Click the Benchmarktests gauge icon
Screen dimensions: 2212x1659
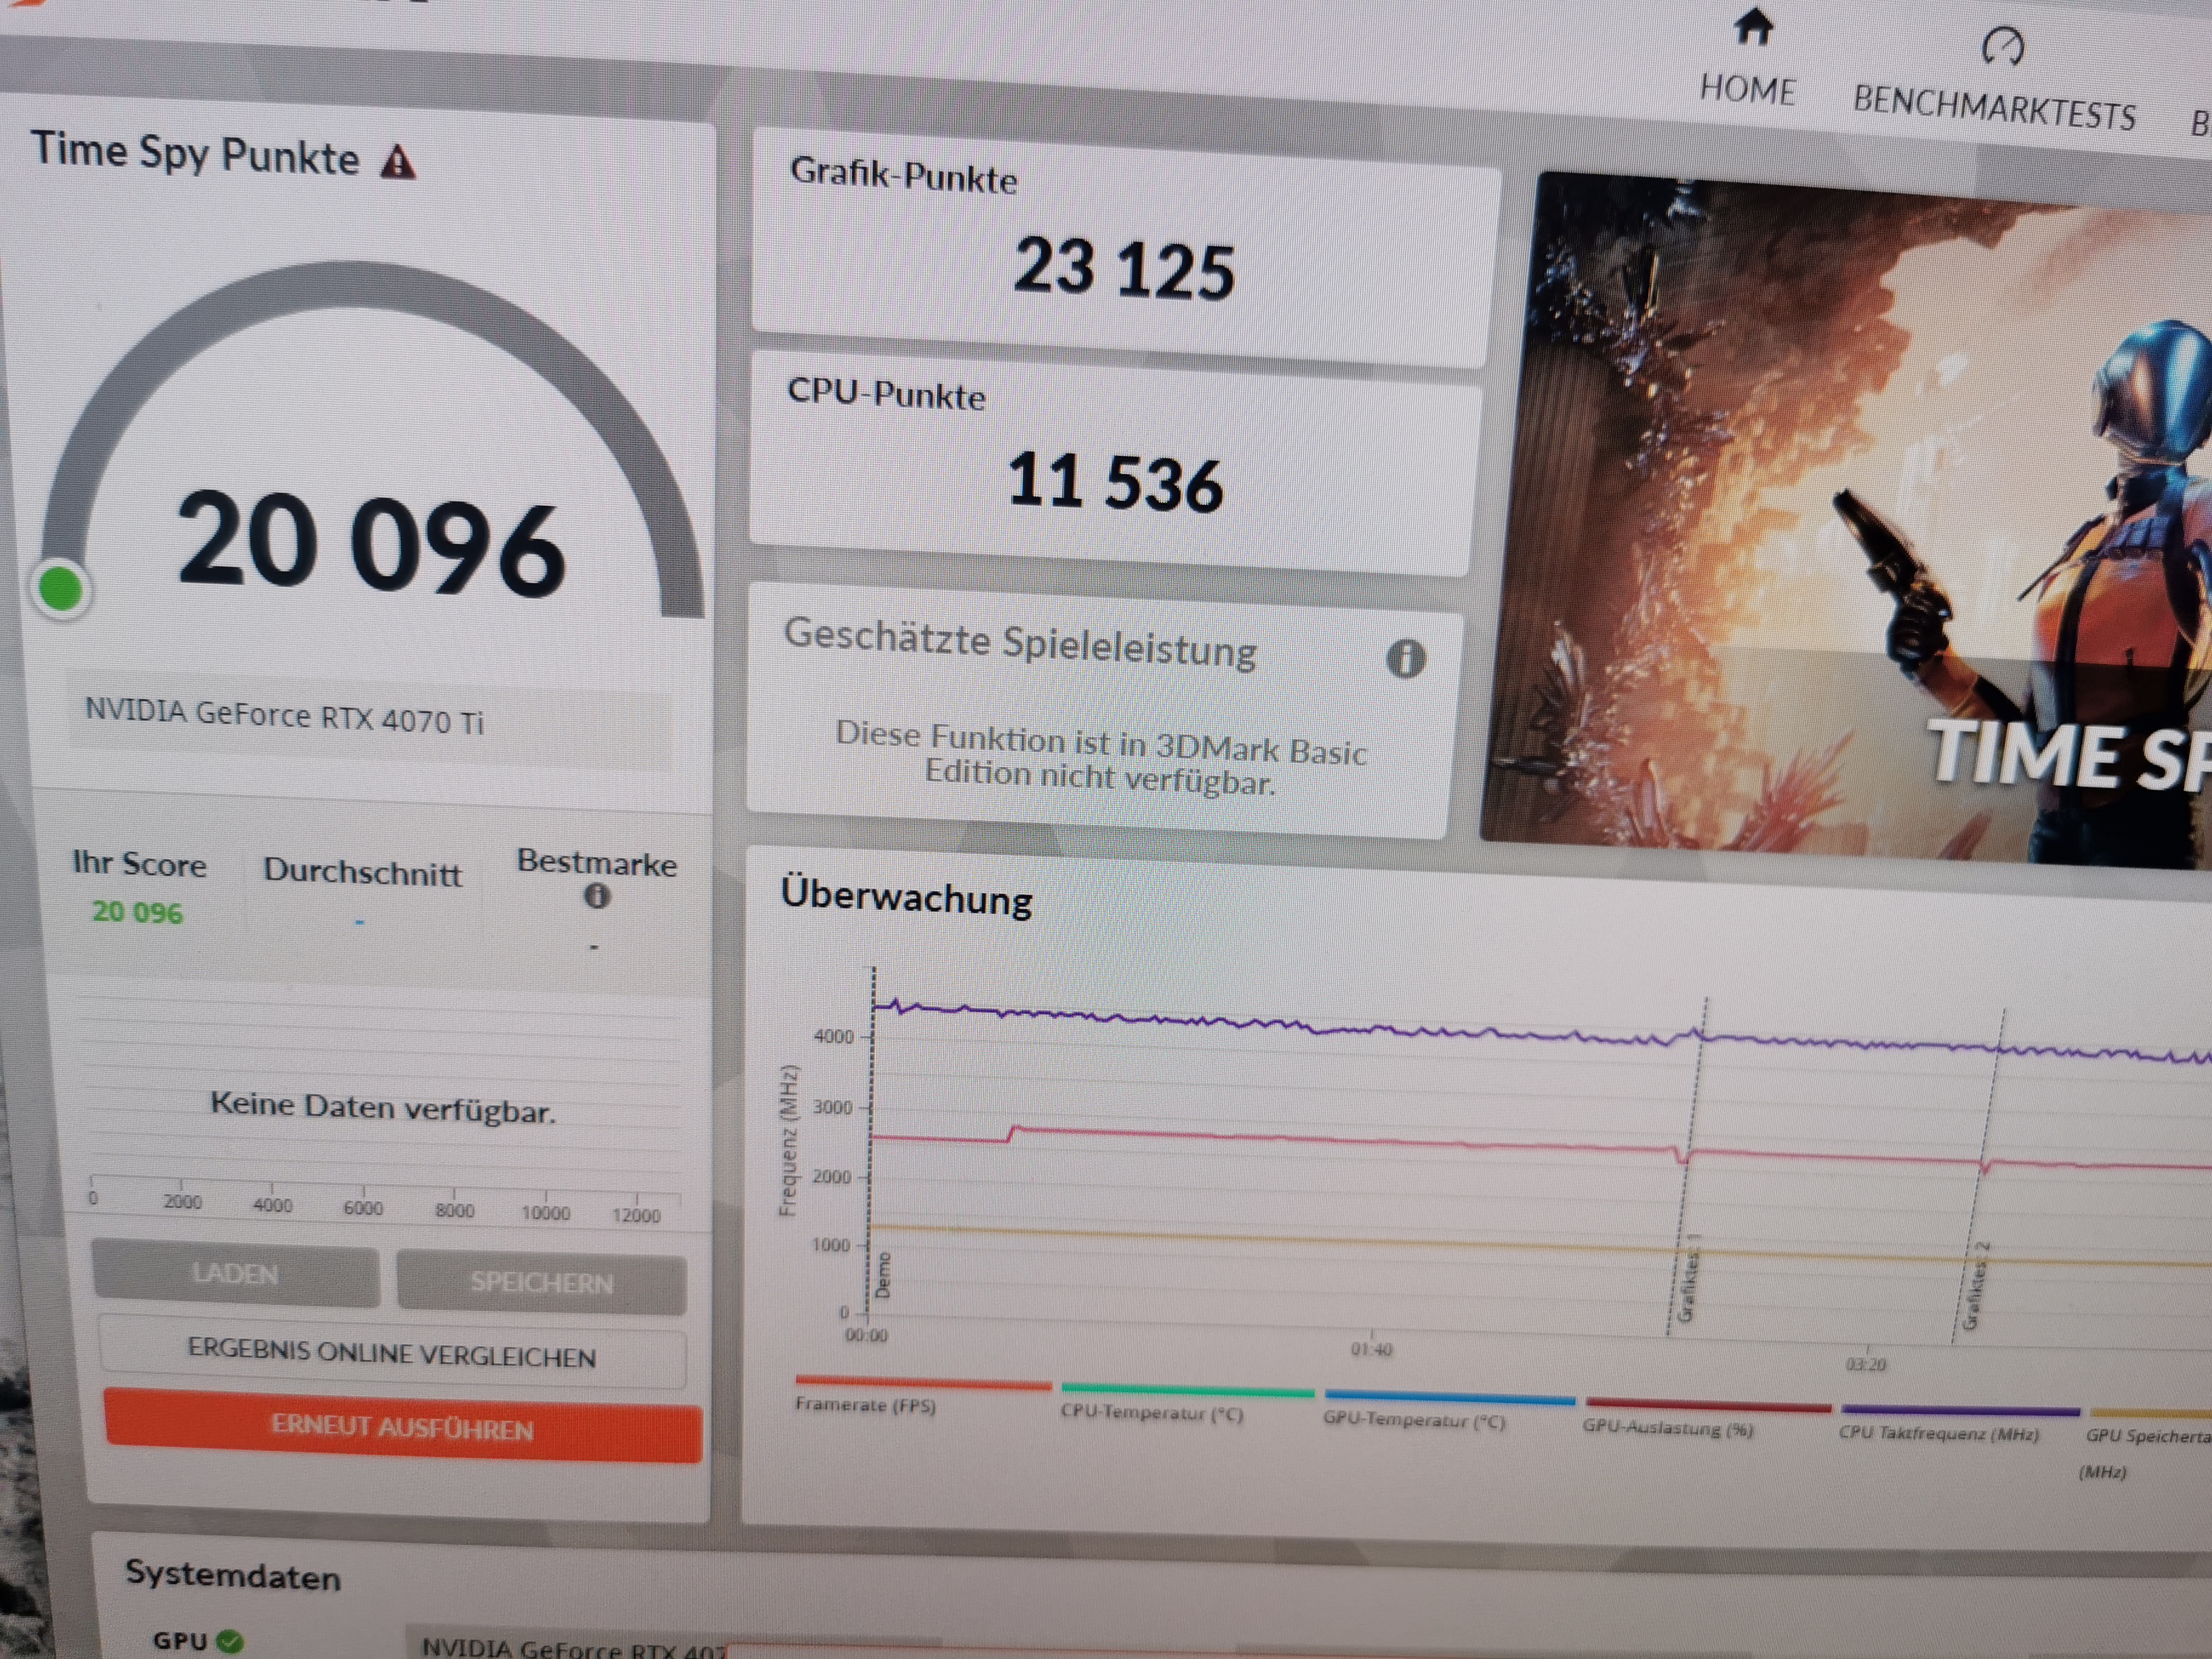(2002, 46)
